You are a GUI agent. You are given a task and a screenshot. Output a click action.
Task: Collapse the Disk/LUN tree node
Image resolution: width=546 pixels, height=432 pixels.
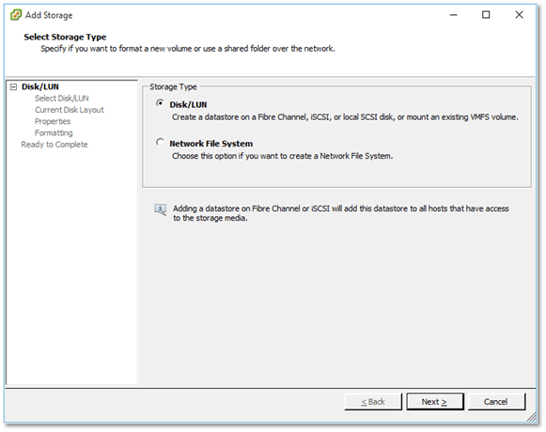coord(13,86)
